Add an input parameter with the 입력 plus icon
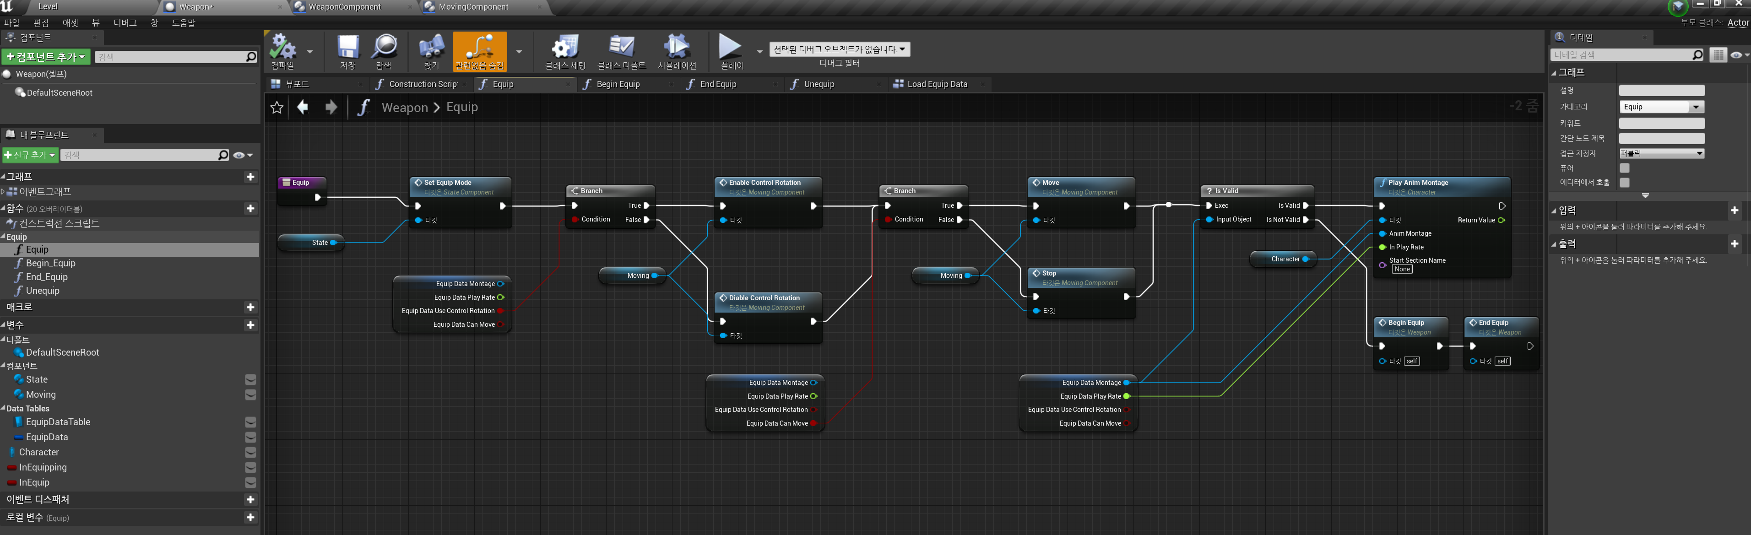Image resolution: width=1751 pixels, height=535 pixels. [1734, 211]
